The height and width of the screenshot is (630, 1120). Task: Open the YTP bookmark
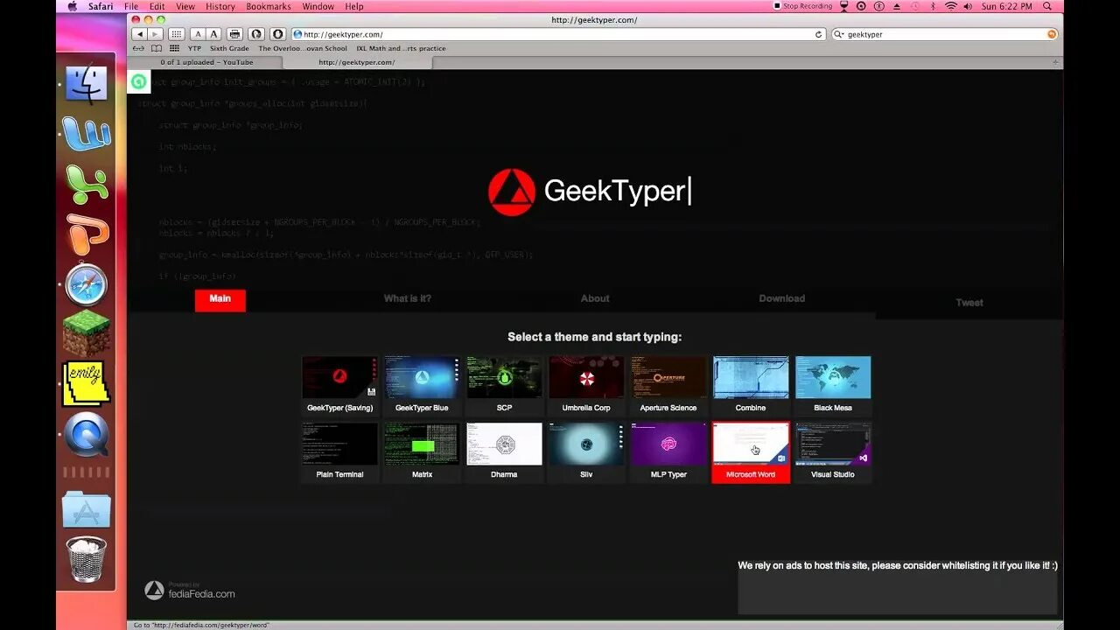point(194,49)
